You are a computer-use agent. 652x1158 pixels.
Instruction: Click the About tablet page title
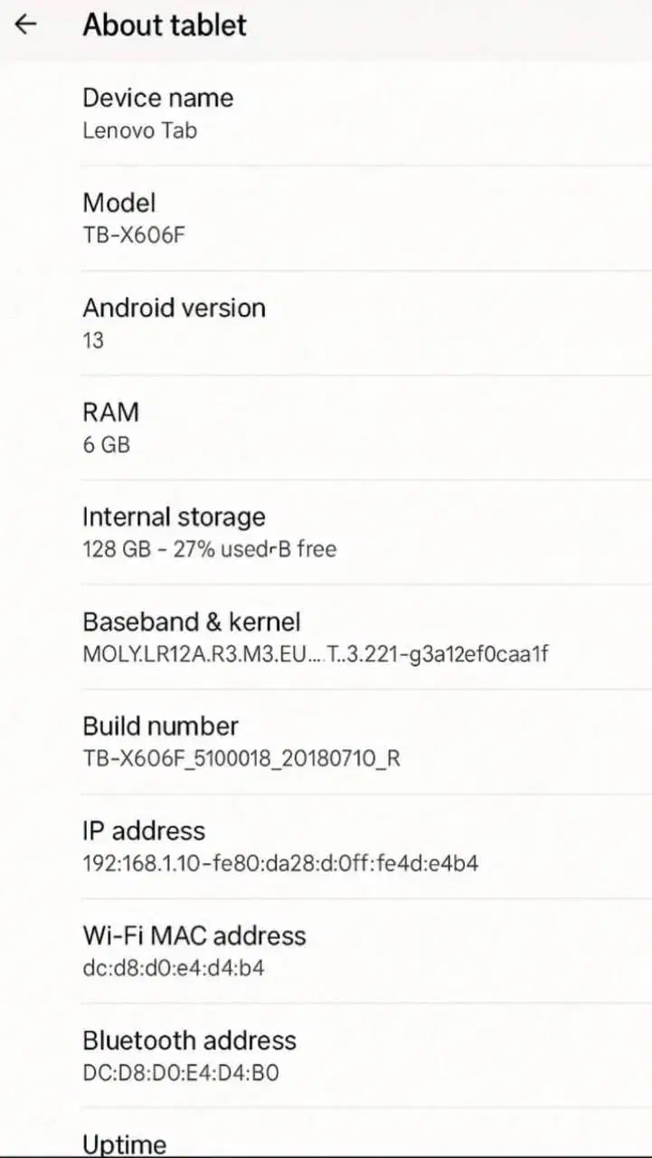tap(165, 24)
